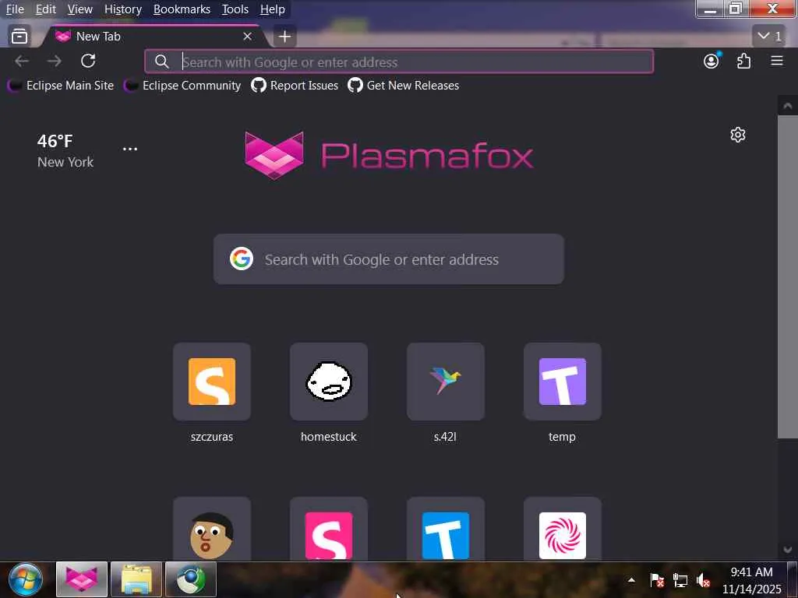The height and width of the screenshot is (598, 798).
Task: Click the Google search box on page
Action: [x=389, y=259]
